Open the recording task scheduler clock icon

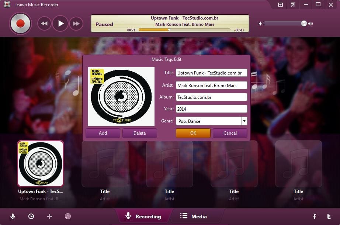coord(31,217)
